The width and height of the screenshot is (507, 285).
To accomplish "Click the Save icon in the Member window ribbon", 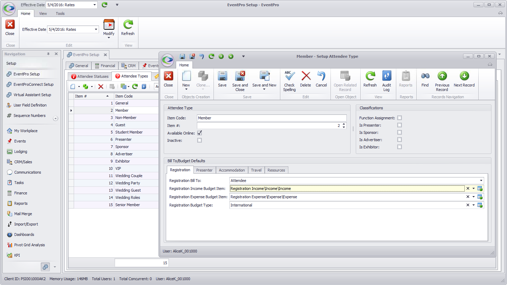I will (x=222, y=76).
